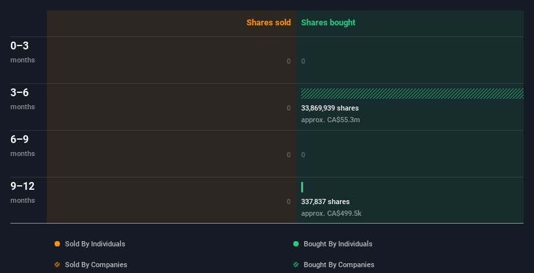Screen dimensions: 534x273
Task: Click the Sold By Companies legend label
Action: (x=96, y=265)
